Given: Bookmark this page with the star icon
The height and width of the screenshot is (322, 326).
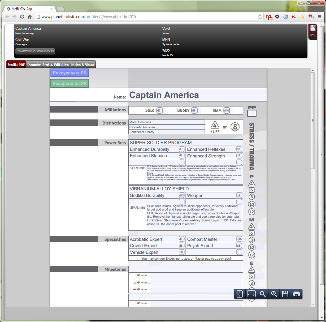Looking at the screenshot, I should pos(260,16).
